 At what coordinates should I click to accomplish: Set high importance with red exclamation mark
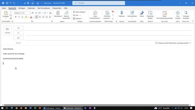point(113,15)
